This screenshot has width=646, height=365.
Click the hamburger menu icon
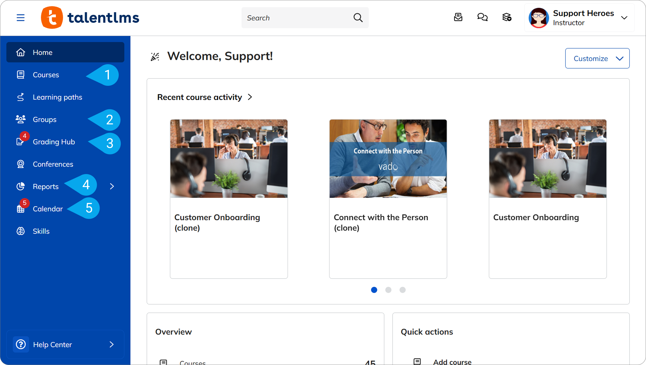click(x=20, y=18)
